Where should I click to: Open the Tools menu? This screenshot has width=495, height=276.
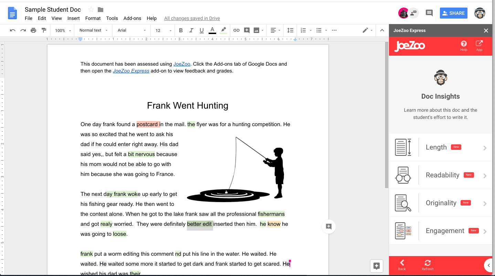(112, 18)
